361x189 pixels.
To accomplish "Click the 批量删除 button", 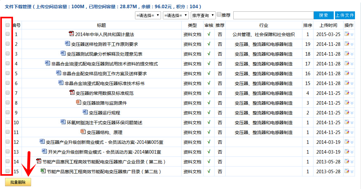I will 18,182.
